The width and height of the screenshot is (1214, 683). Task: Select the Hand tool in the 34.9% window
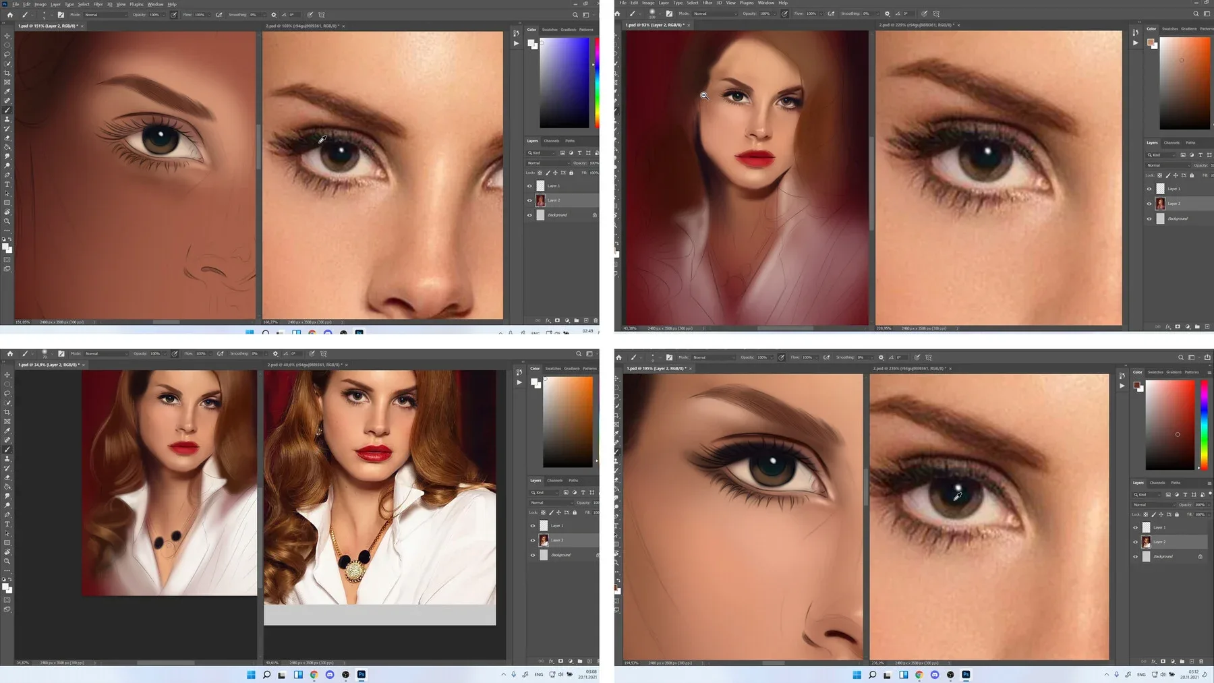click(x=7, y=552)
